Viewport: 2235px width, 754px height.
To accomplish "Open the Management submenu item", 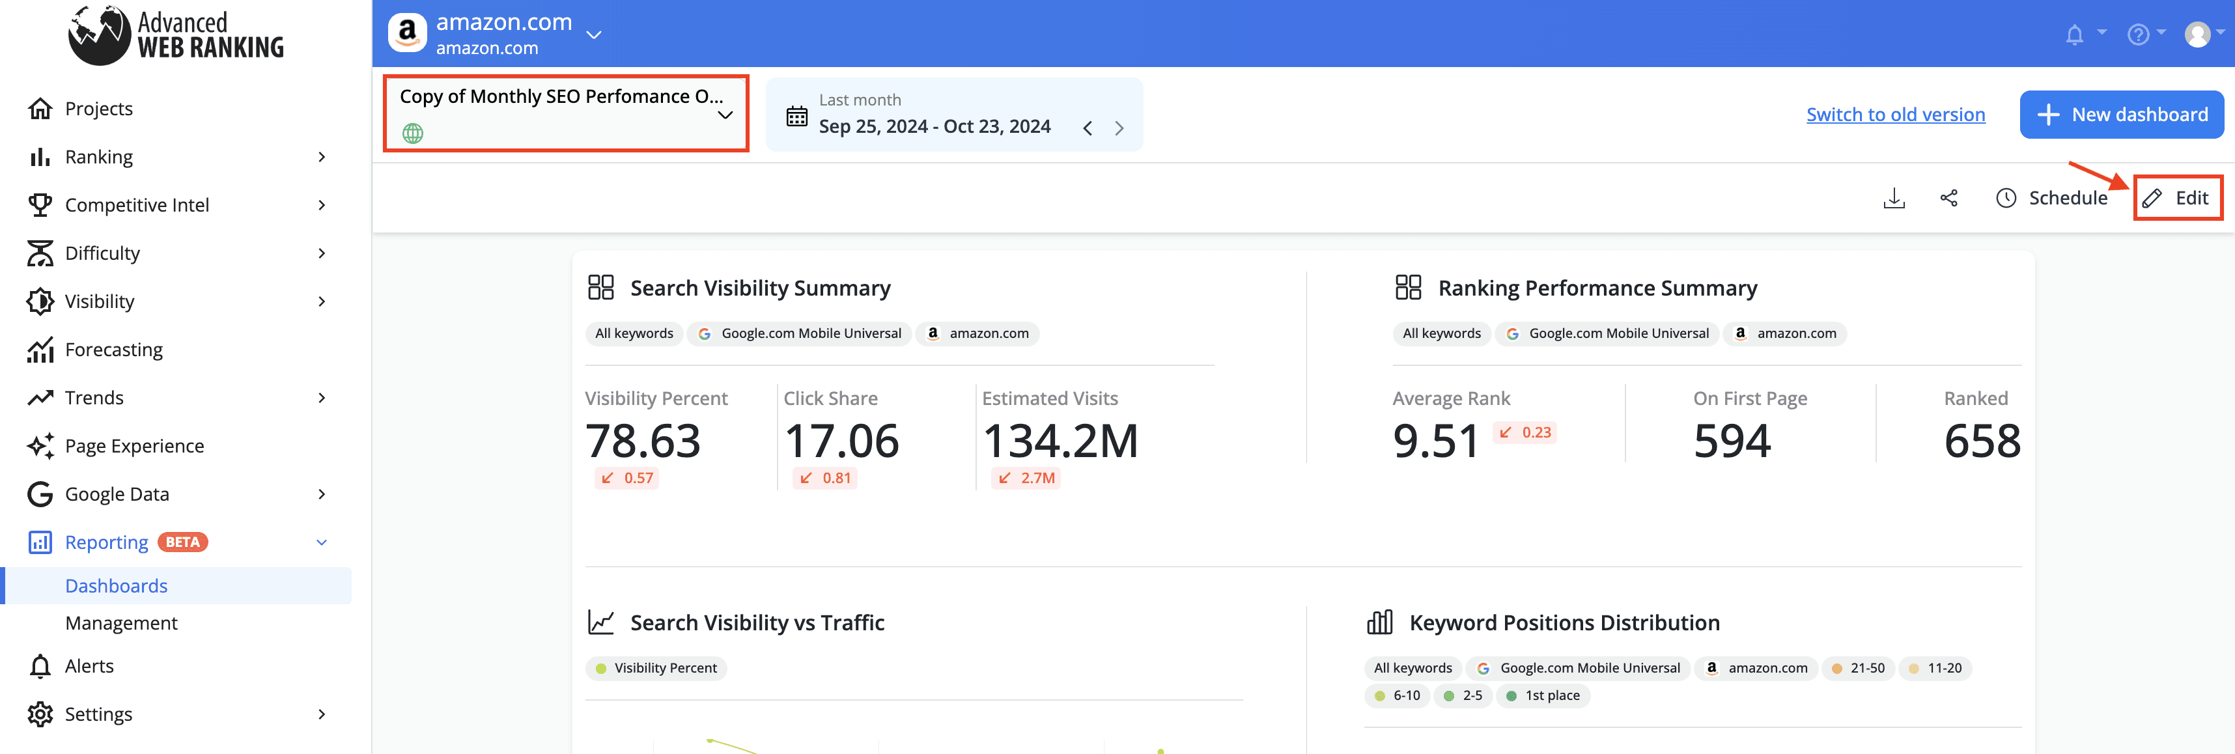I will 122,623.
